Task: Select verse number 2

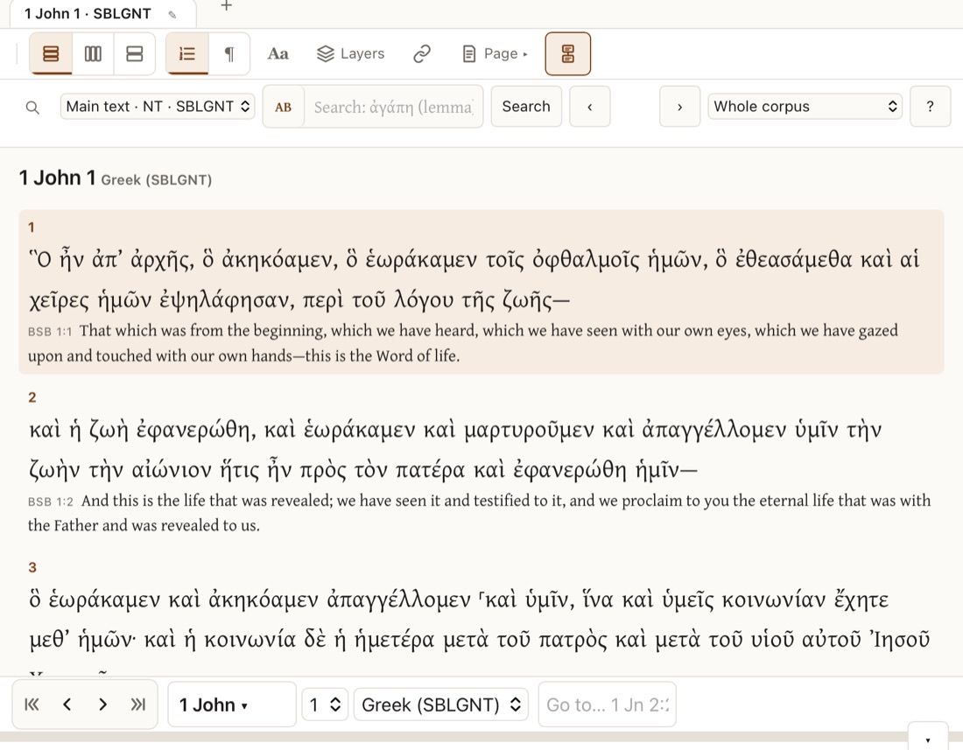Action: click(32, 397)
